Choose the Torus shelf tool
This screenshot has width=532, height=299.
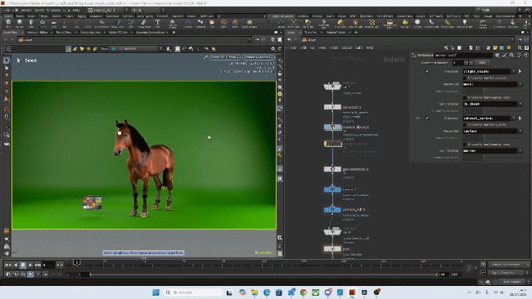point(43,24)
